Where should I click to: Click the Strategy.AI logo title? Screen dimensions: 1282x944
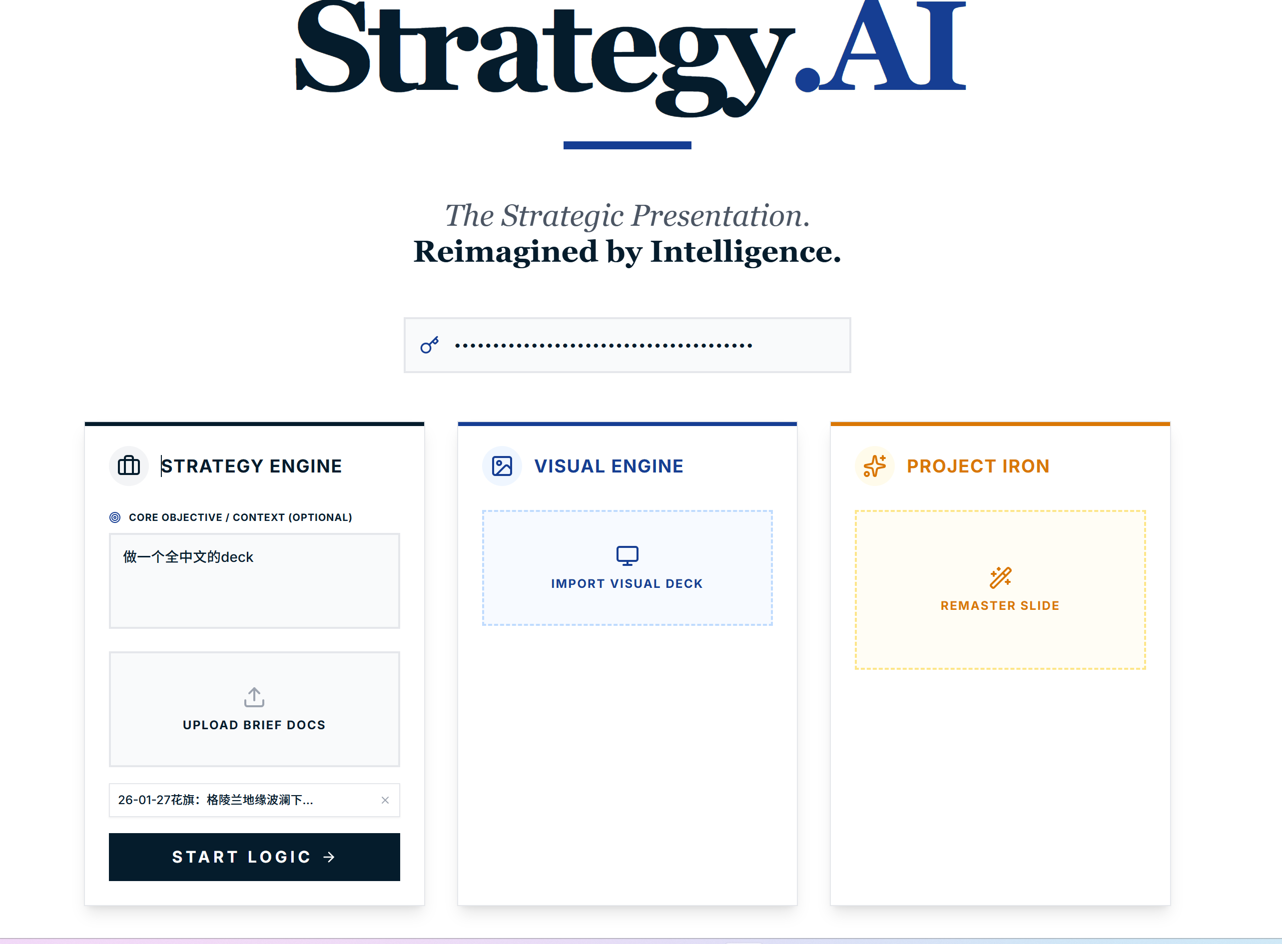629,51
